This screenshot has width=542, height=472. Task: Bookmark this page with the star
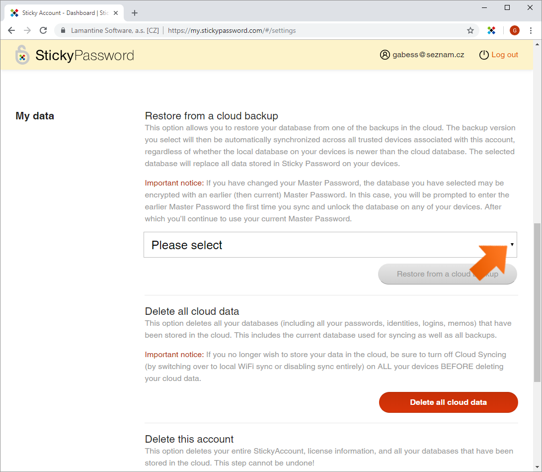coord(470,30)
